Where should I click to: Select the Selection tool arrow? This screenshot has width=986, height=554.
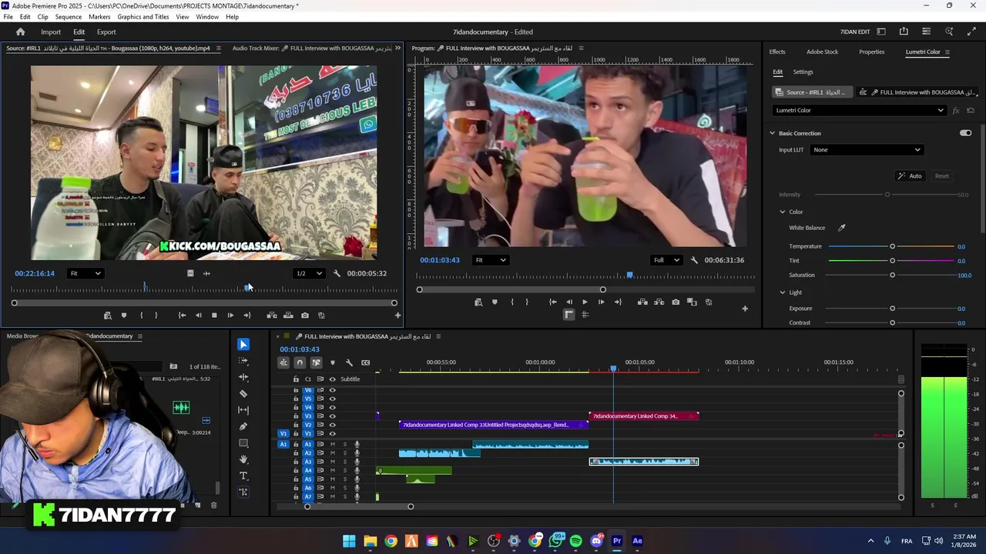click(x=243, y=344)
